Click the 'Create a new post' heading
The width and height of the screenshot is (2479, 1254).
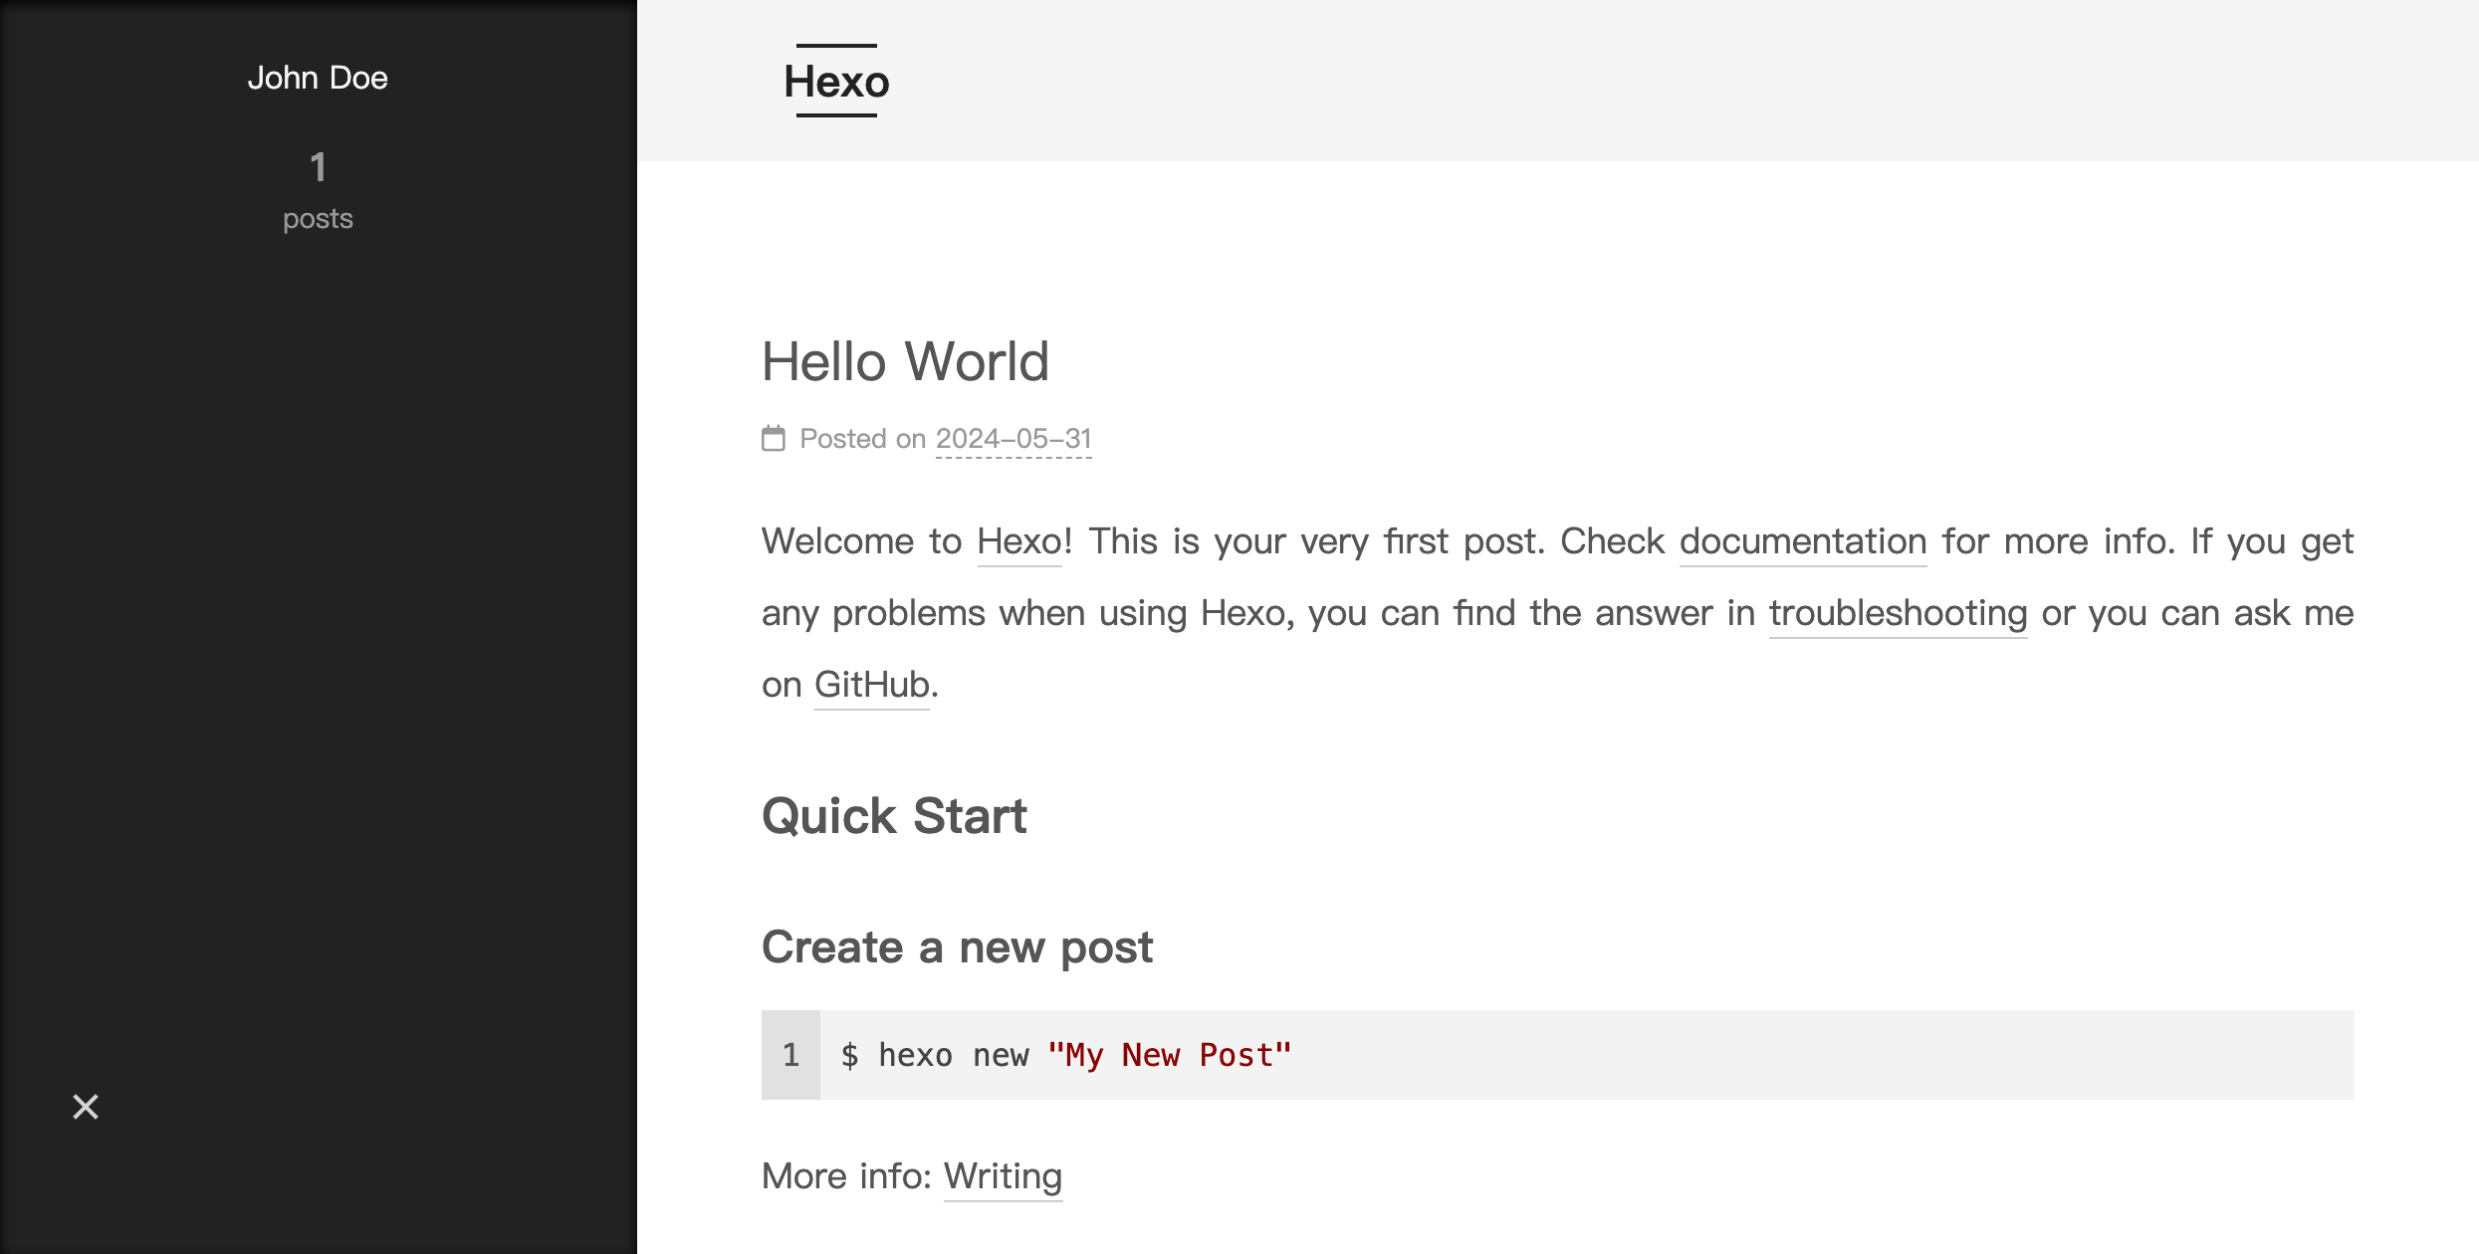coord(957,947)
